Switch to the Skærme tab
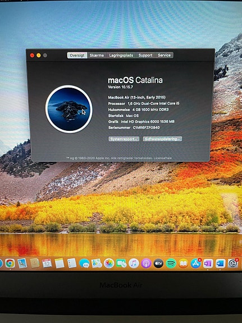 click(97, 55)
